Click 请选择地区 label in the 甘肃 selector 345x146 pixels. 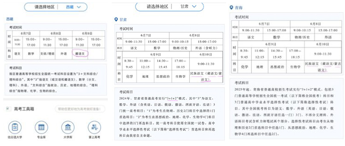(x=157, y=6)
